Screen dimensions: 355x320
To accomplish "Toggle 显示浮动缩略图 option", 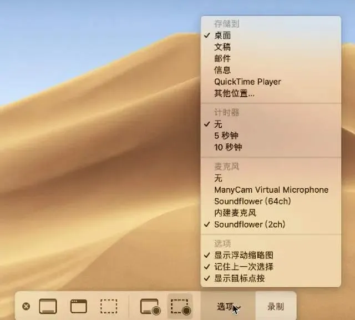I will (x=271, y=256).
